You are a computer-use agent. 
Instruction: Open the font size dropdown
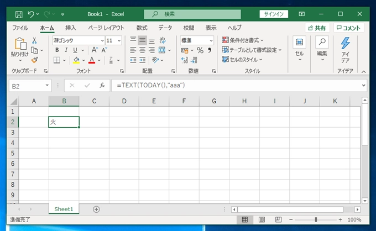point(119,40)
